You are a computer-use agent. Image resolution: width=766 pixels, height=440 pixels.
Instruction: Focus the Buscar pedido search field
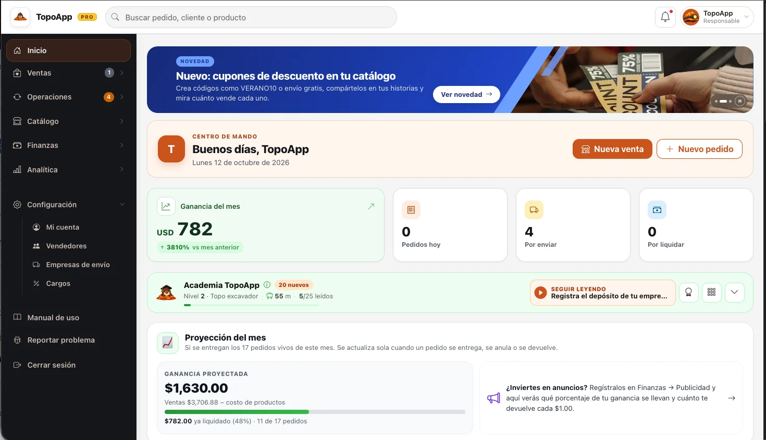[x=251, y=17]
